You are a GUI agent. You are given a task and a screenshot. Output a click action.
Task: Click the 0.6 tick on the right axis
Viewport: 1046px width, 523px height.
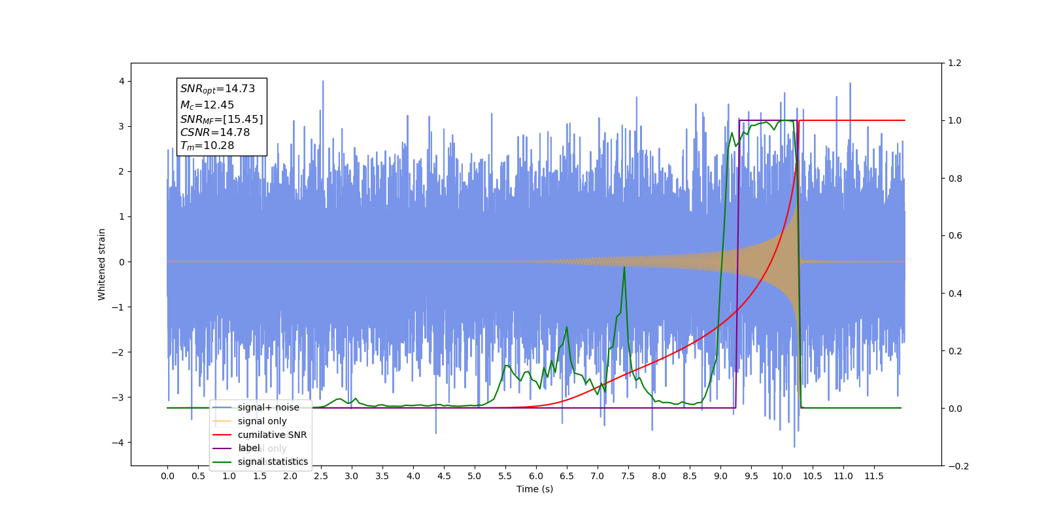pyautogui.click(x=954, y=236)
